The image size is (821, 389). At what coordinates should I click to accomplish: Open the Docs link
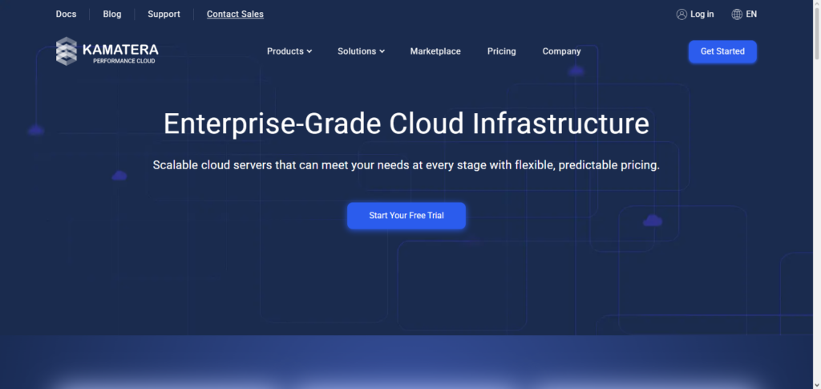point(66,14)
